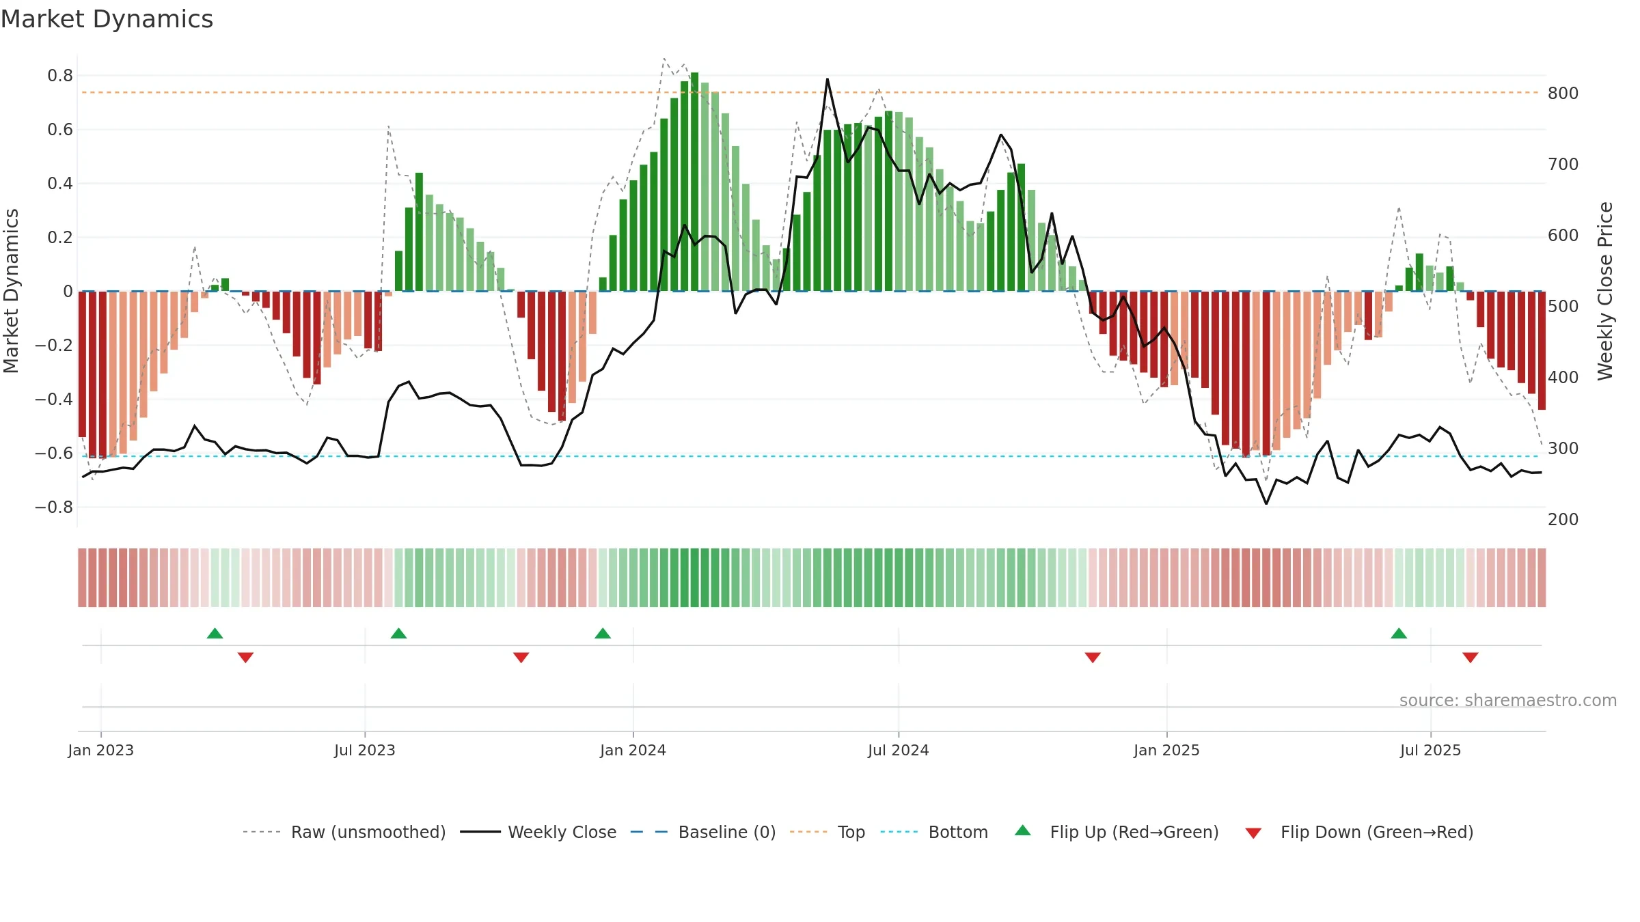Click the Market Dynamics chart title

(107, 19)
